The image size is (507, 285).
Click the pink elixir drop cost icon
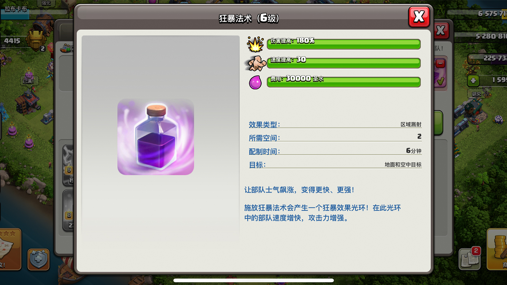click(255, 82)
